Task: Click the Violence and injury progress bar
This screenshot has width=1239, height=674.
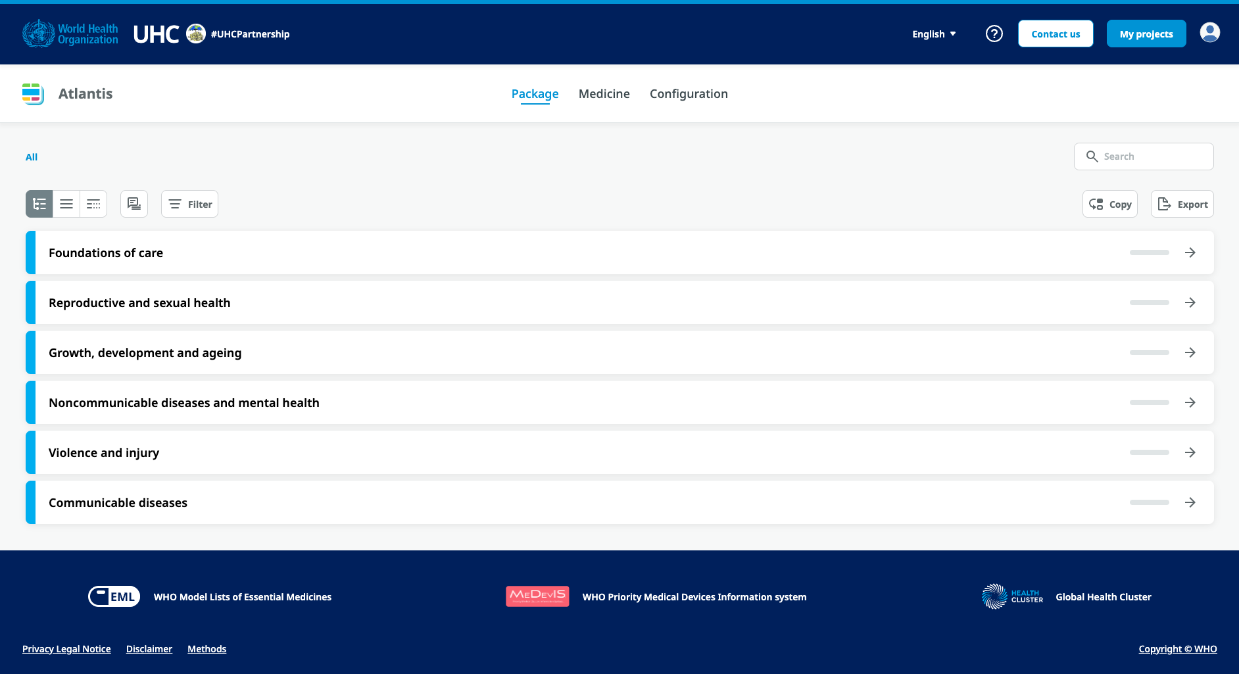Action: (x=1149, y=452)
